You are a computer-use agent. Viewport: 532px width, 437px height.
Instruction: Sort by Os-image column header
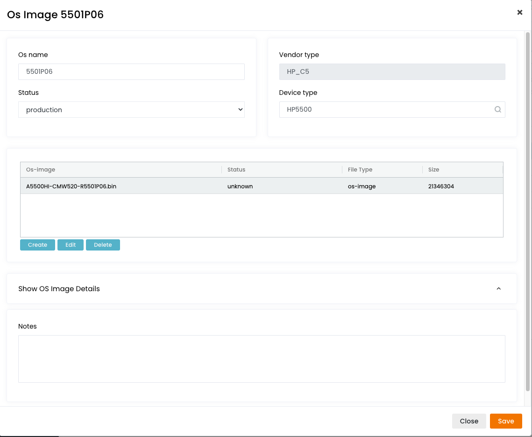coord(121,170)
